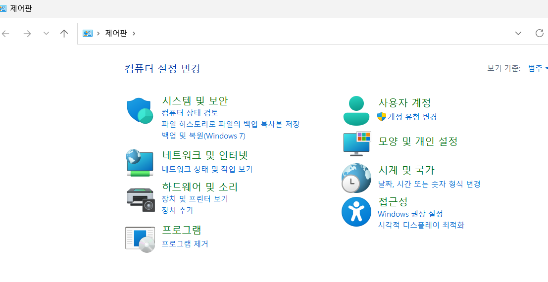
Task: Click the refresh button beside address bar
Action: [x=540, y=33]
